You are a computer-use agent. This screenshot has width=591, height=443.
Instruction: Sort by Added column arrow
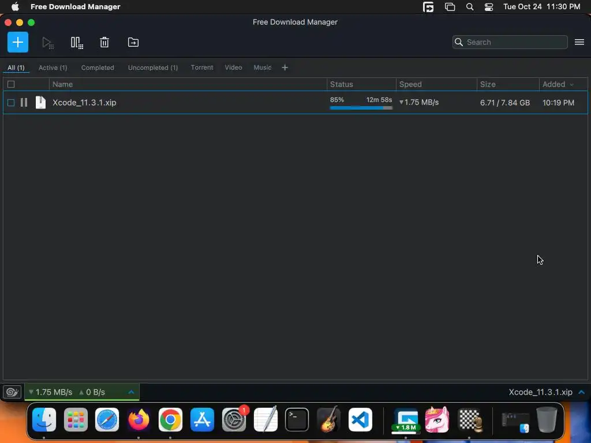click(x=572, y=85)
